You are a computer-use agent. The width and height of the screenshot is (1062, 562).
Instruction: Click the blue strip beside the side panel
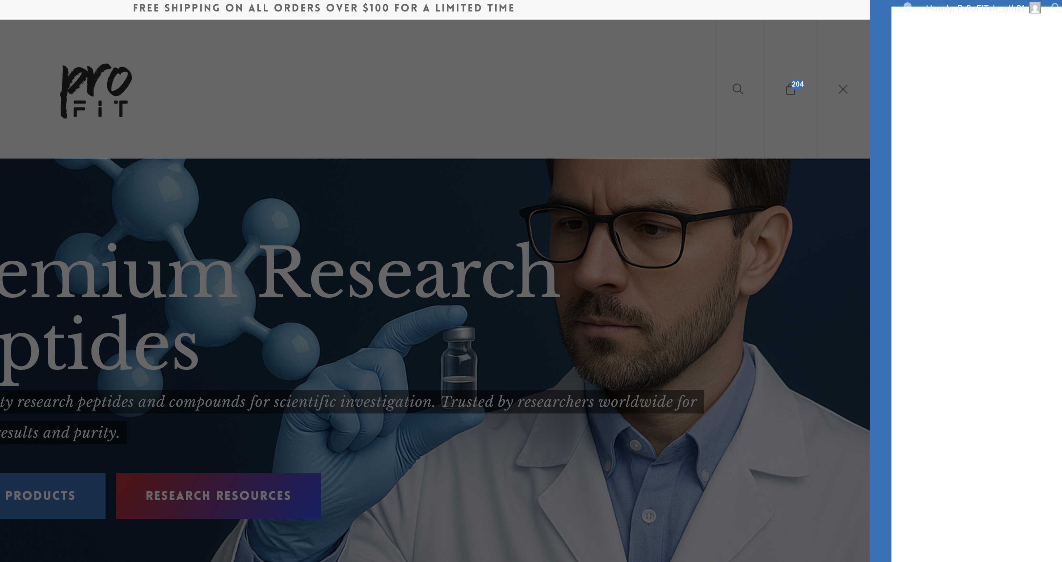tap(880, 289)
